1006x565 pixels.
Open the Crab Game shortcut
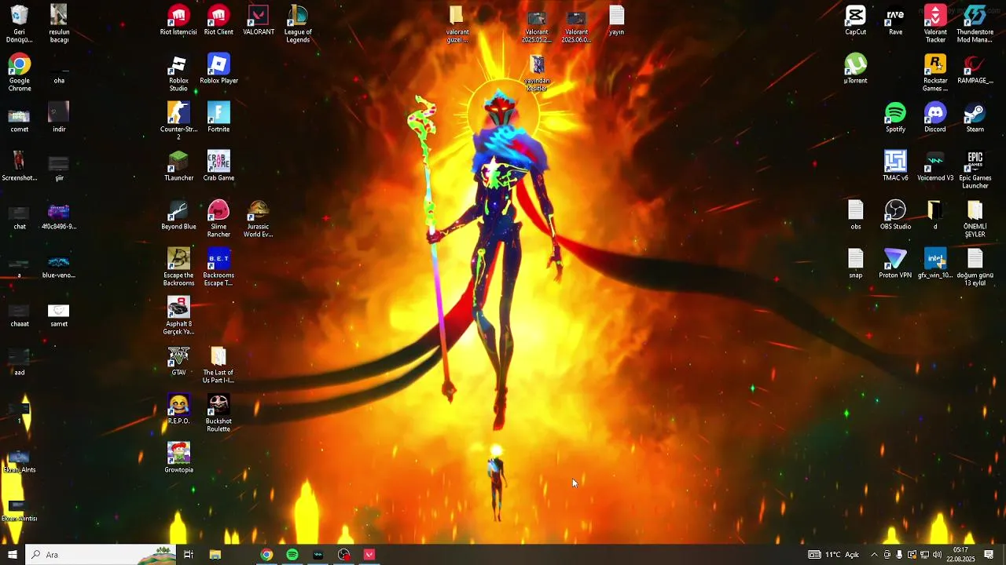coord(218,166)
